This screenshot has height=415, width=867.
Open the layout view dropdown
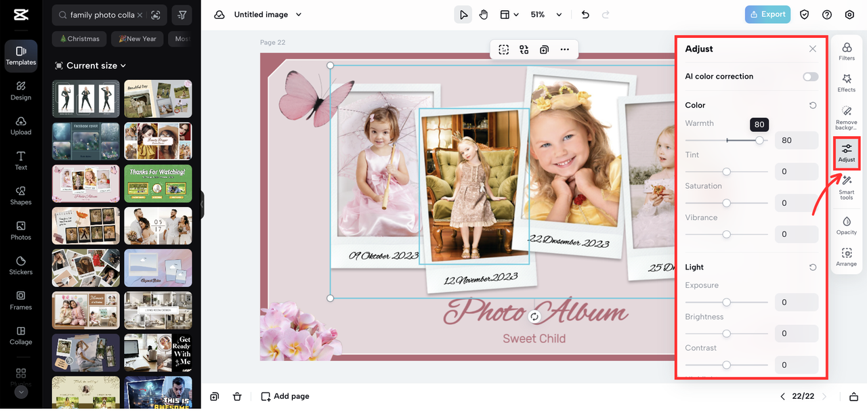(509, 14)
